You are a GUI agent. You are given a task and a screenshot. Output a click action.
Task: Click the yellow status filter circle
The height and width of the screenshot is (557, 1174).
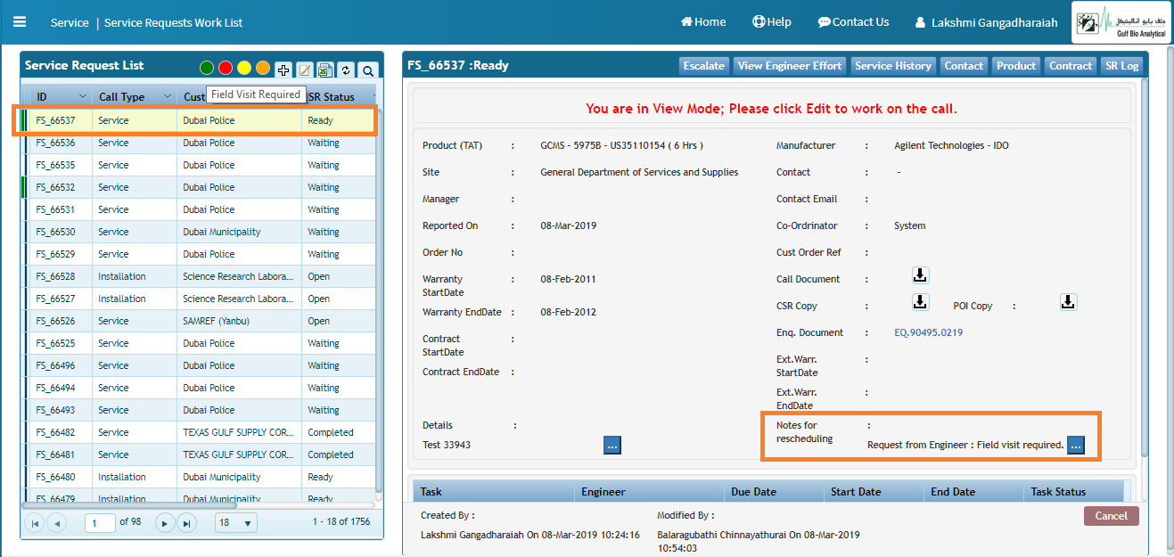click(x=244, y=68)
